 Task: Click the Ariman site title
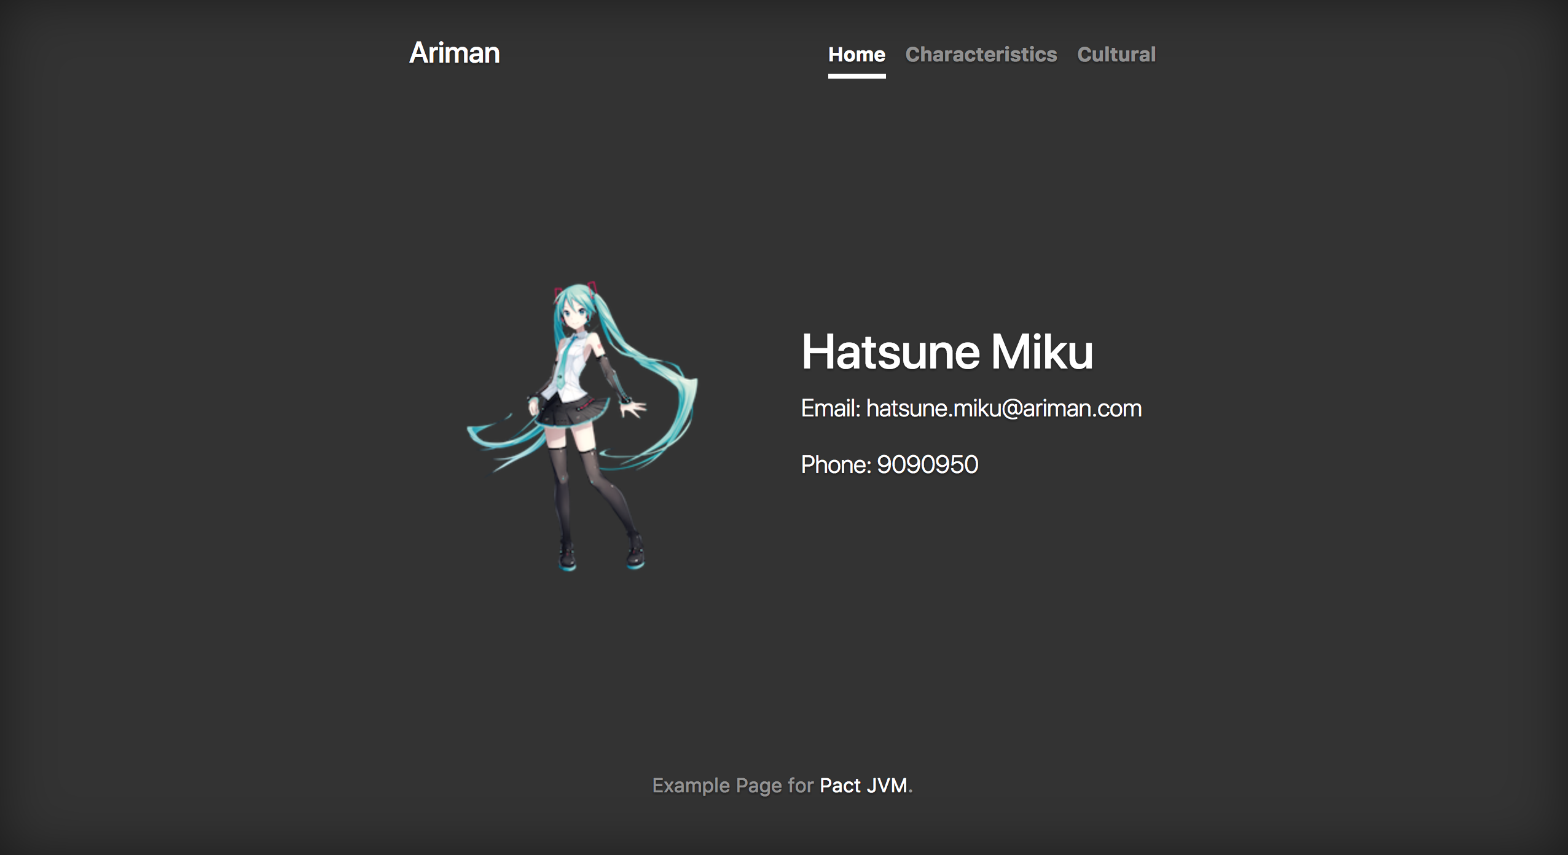[455, 53]
